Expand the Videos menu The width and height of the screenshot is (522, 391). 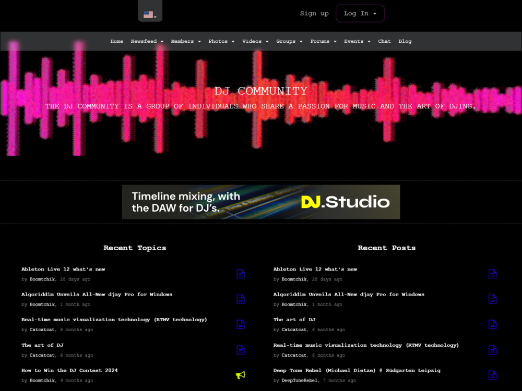tap(255, 41)
